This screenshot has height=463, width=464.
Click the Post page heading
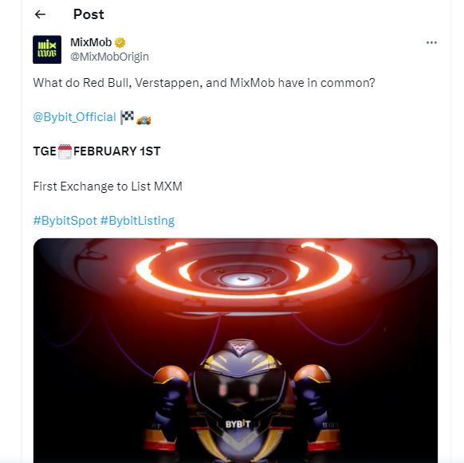pos(88,14)
